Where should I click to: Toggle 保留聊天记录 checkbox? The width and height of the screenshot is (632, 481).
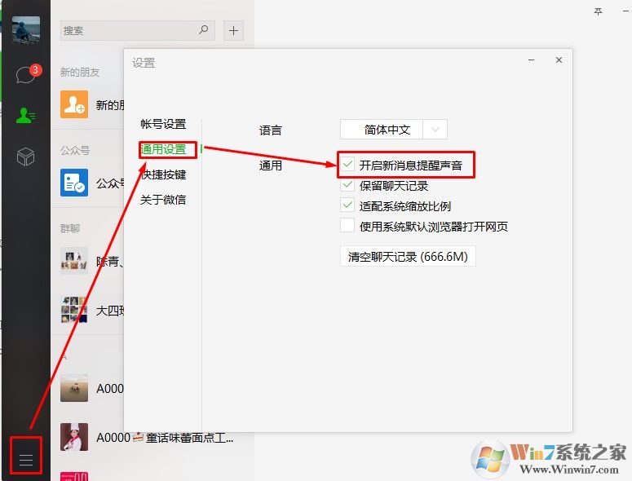click(347, 185)
